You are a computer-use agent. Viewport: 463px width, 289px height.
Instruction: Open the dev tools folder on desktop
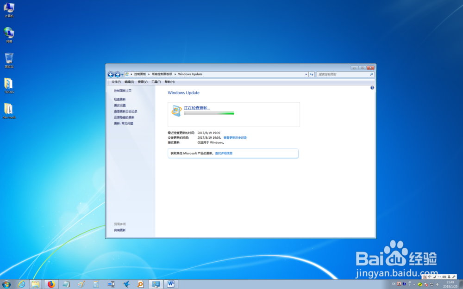[9, 111]
